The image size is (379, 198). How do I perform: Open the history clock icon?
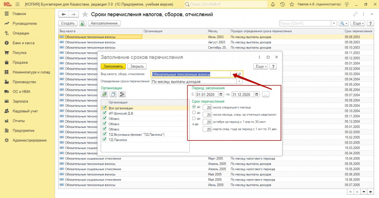point(282,4)
